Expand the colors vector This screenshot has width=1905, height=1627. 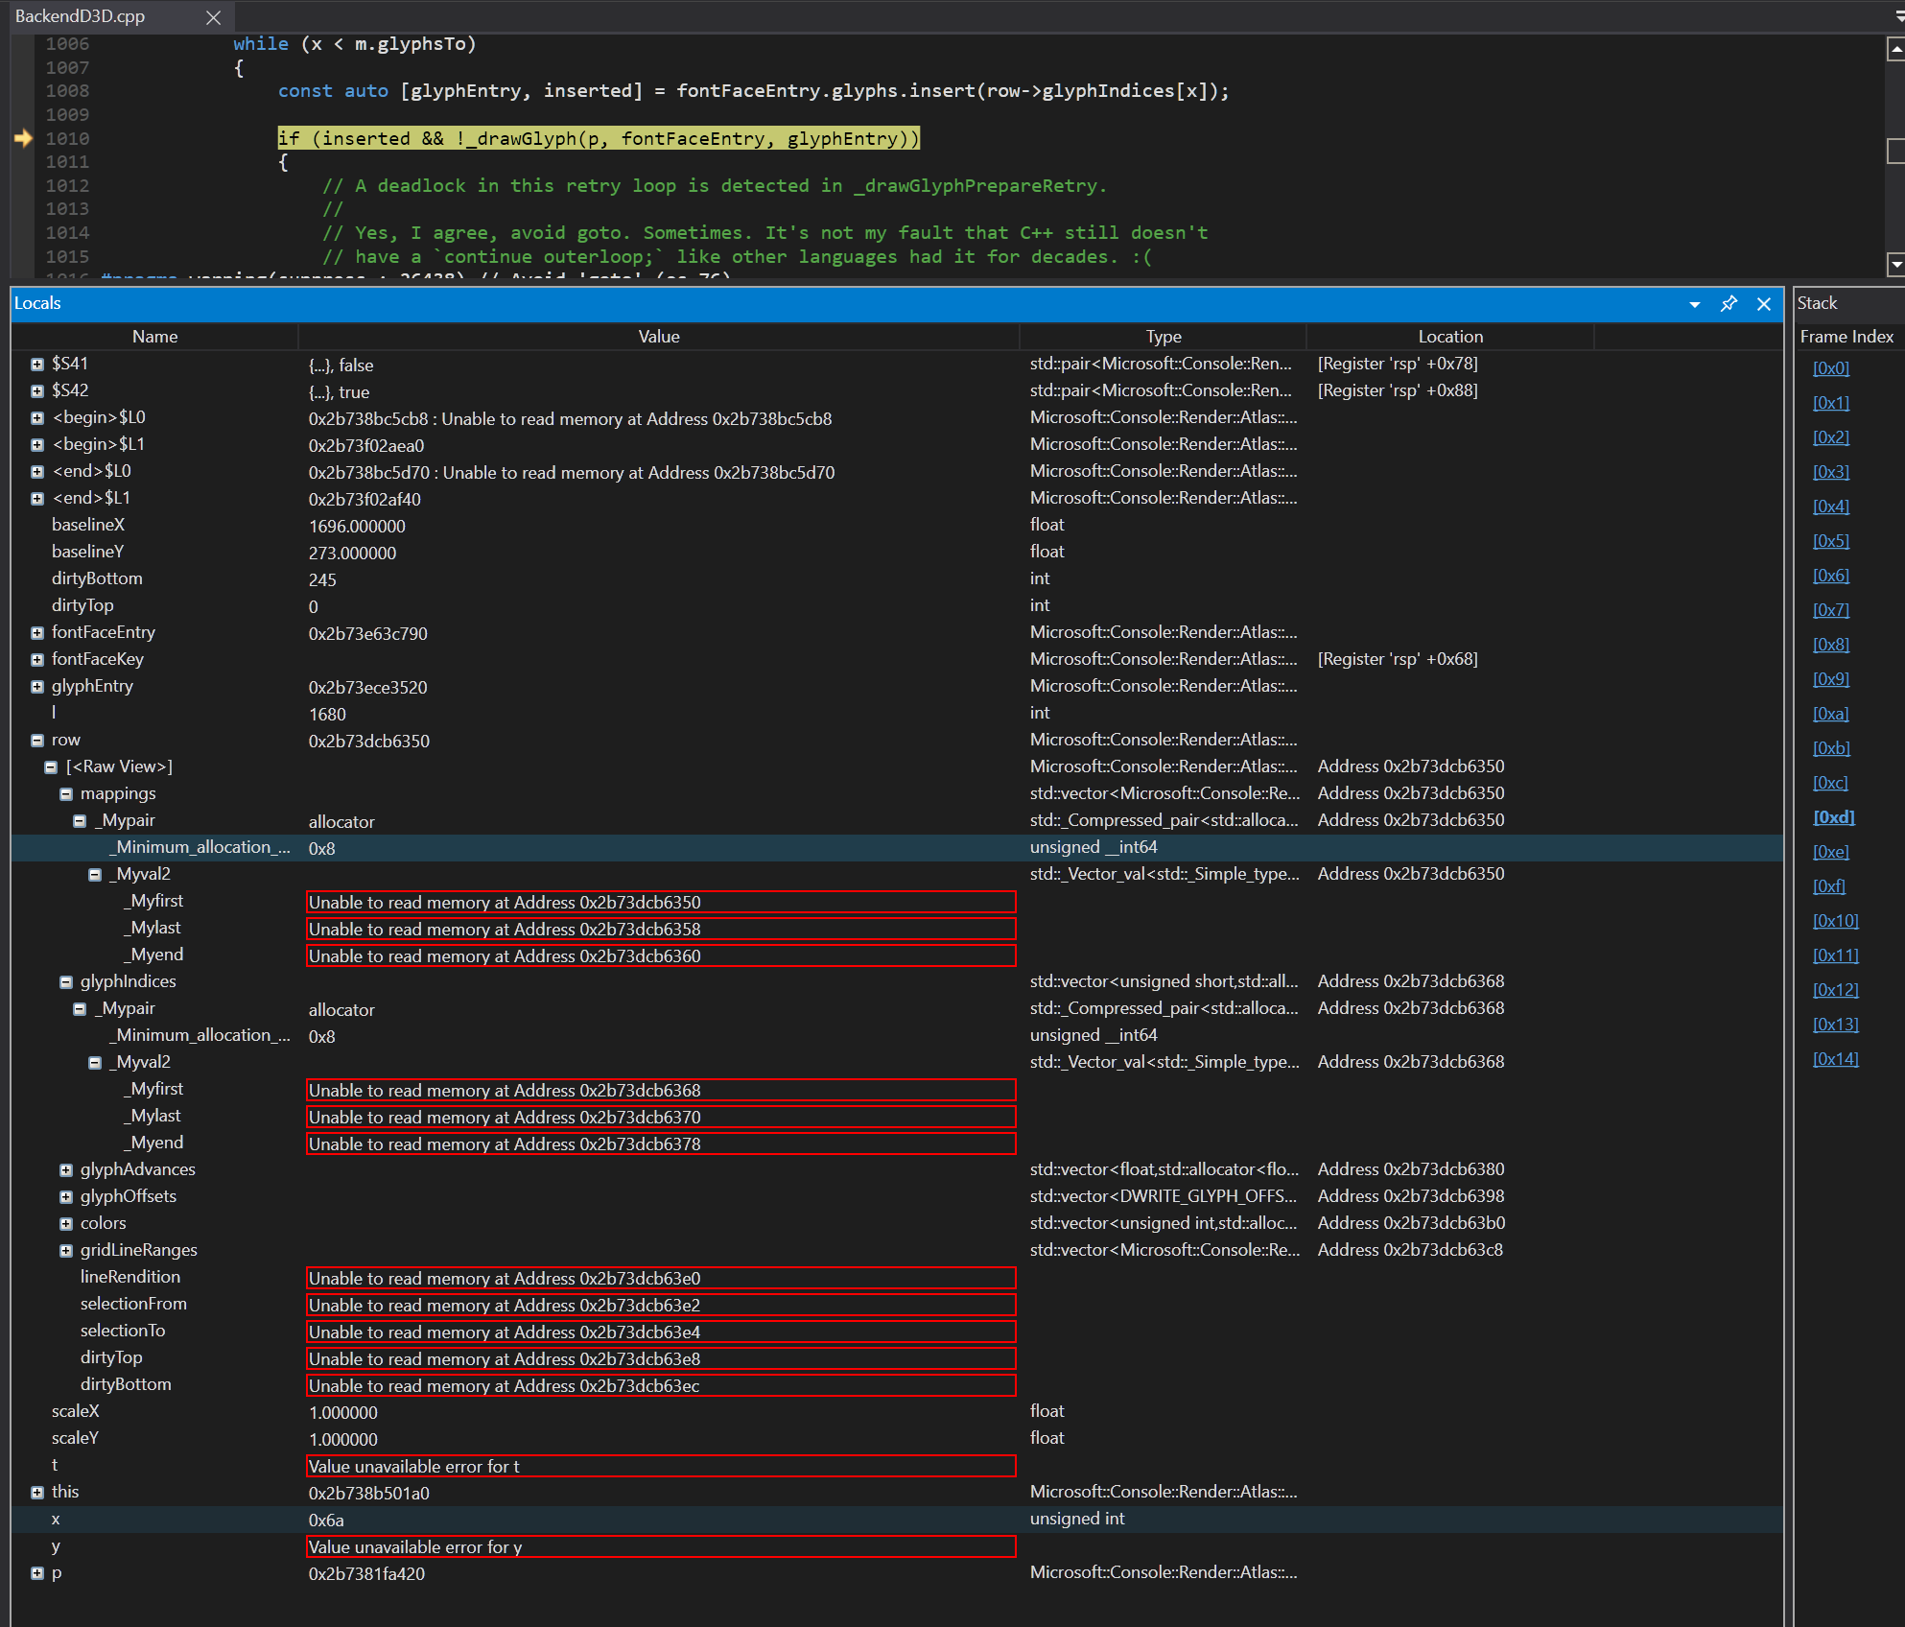[x=65, y=1223]
